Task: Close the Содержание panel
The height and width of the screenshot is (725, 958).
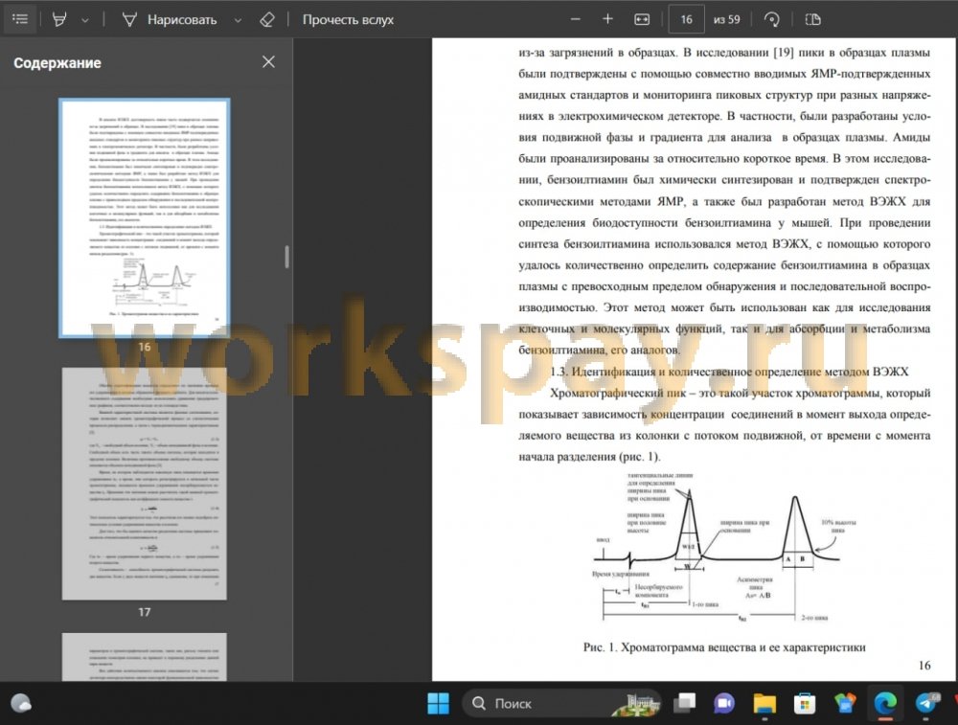Action: tap(268, 61)
